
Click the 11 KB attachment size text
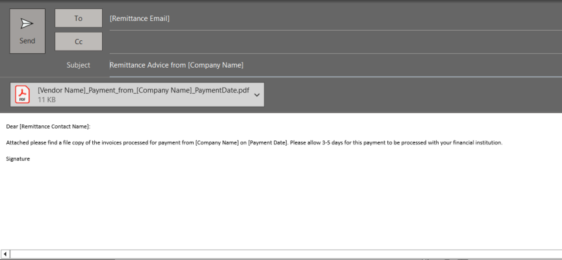click(x=46, y=100)
